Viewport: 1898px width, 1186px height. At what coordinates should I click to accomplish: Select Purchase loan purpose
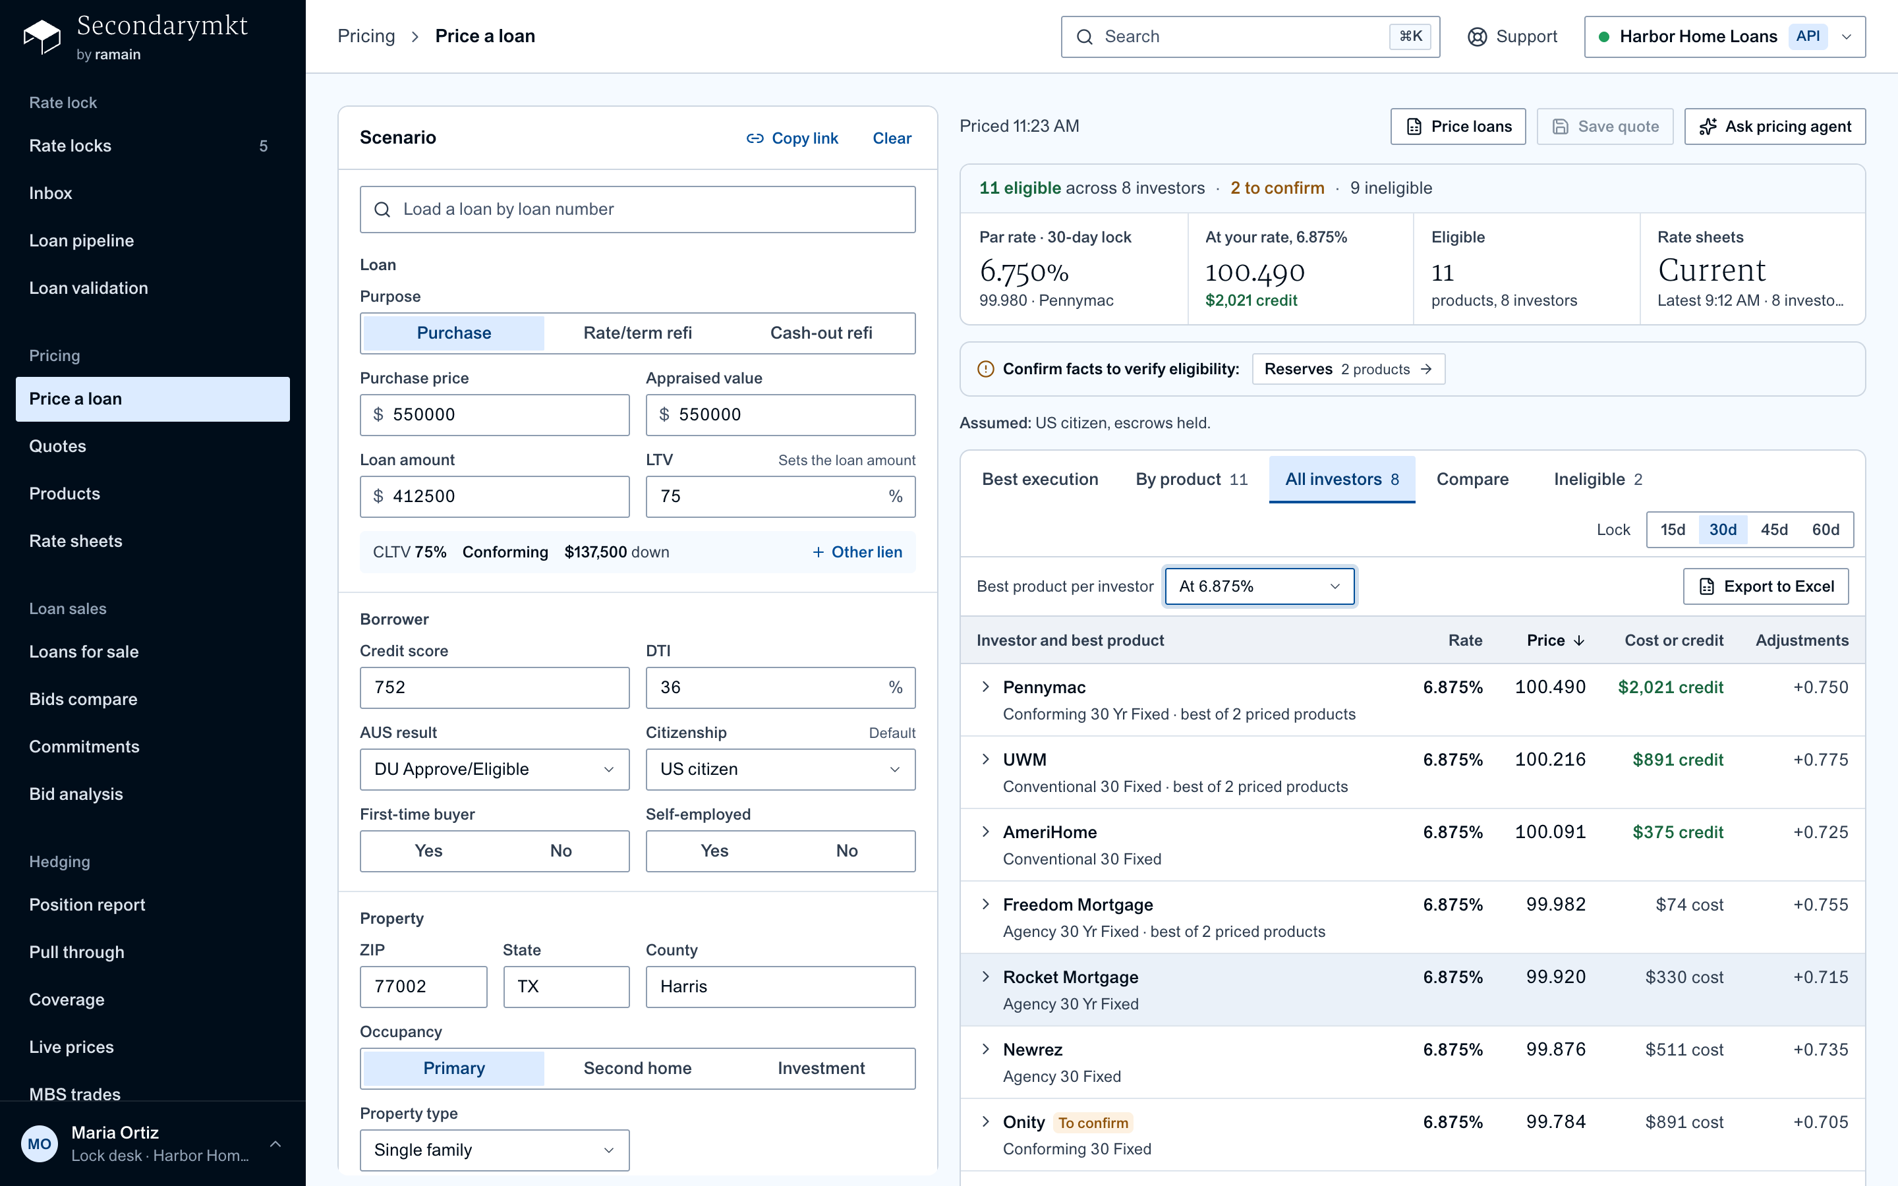pos(453,333)
